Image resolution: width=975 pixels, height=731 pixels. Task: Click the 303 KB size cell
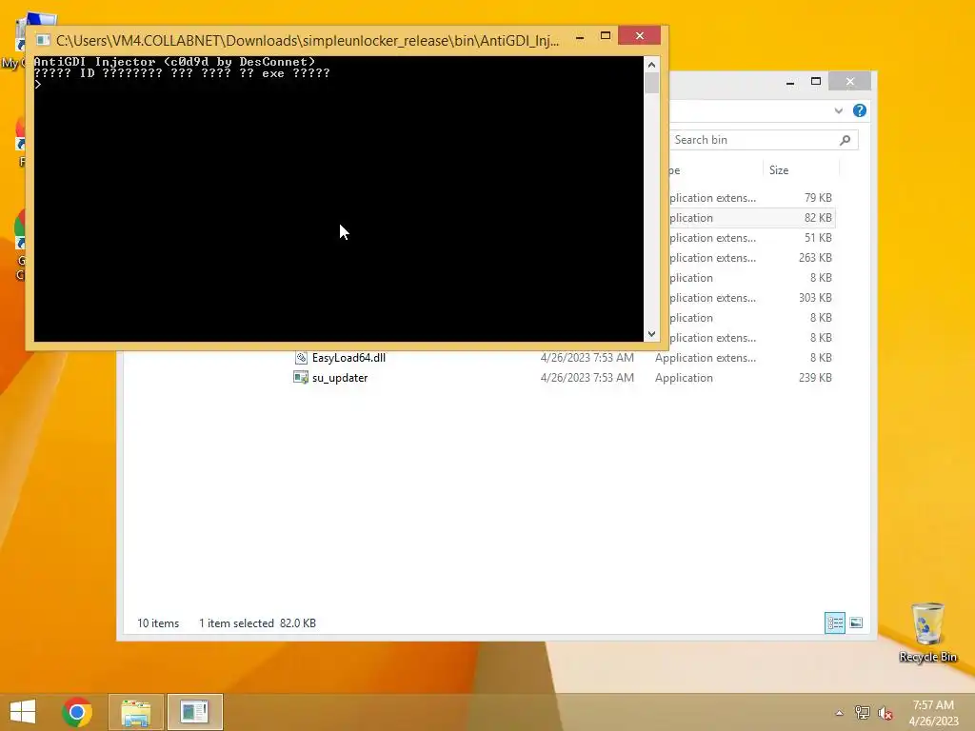tap(815, 298)
